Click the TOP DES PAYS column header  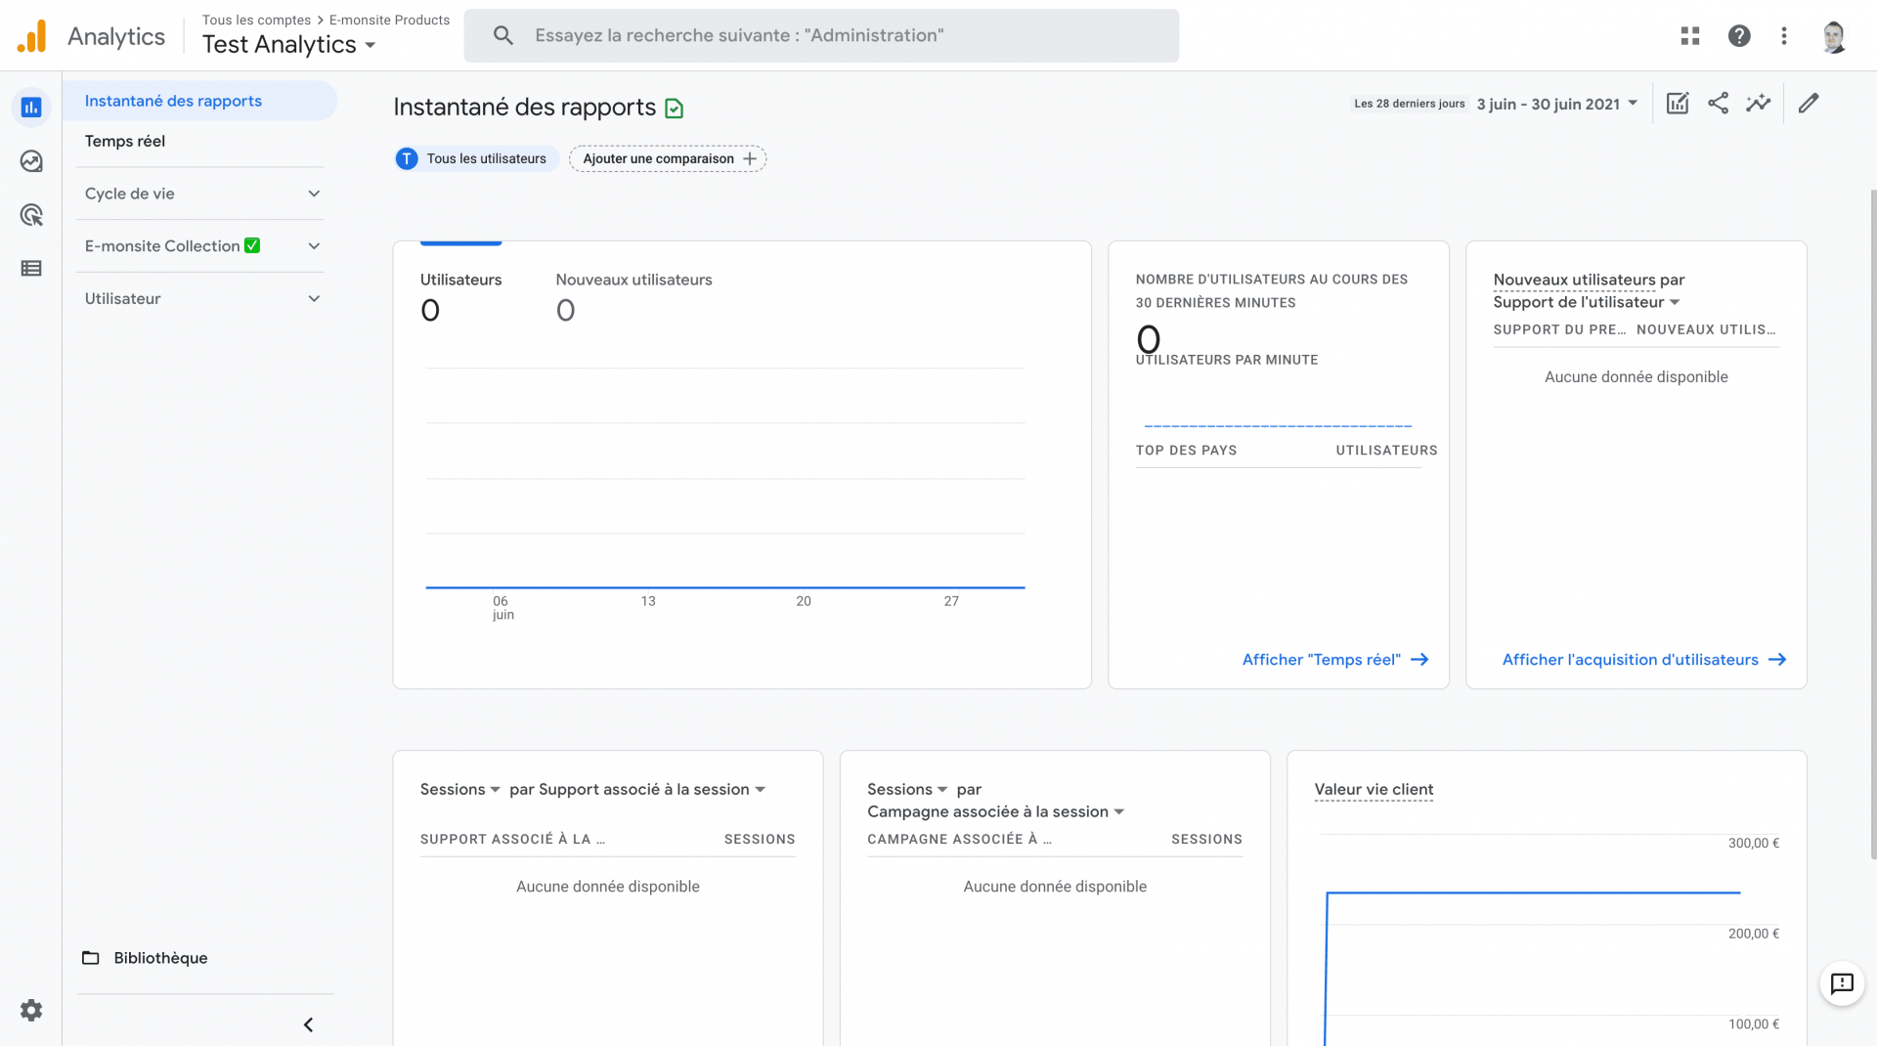point(1186,451)
